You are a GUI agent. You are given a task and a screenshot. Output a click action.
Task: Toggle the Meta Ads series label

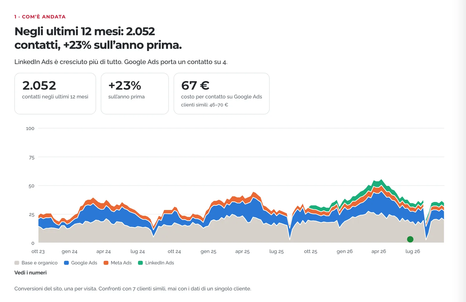pos(121,263)
